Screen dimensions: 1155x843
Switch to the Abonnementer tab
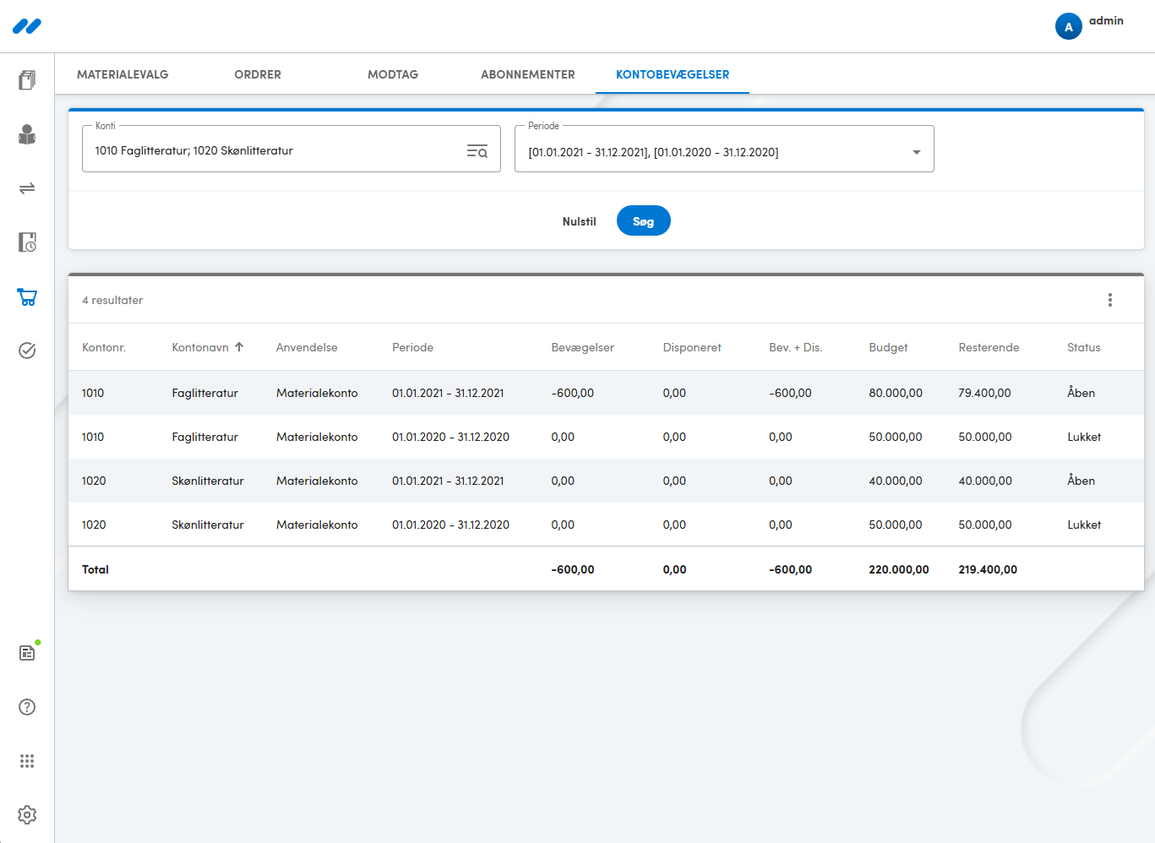(528, 74)
